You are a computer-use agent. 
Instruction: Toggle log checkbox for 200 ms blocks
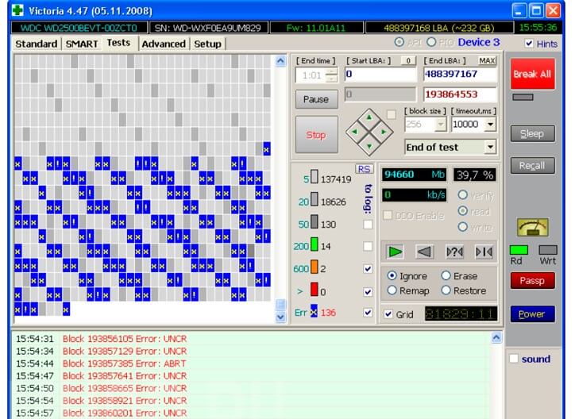(x=368, y=246)
